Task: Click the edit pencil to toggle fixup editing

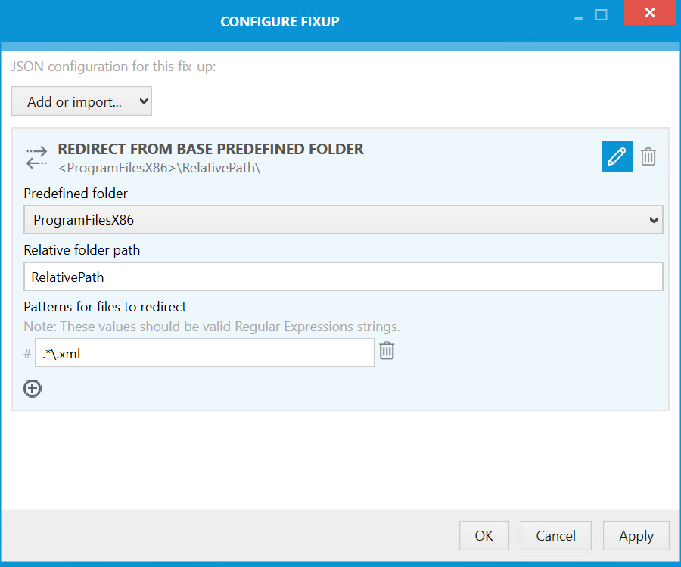Action: 617,156
